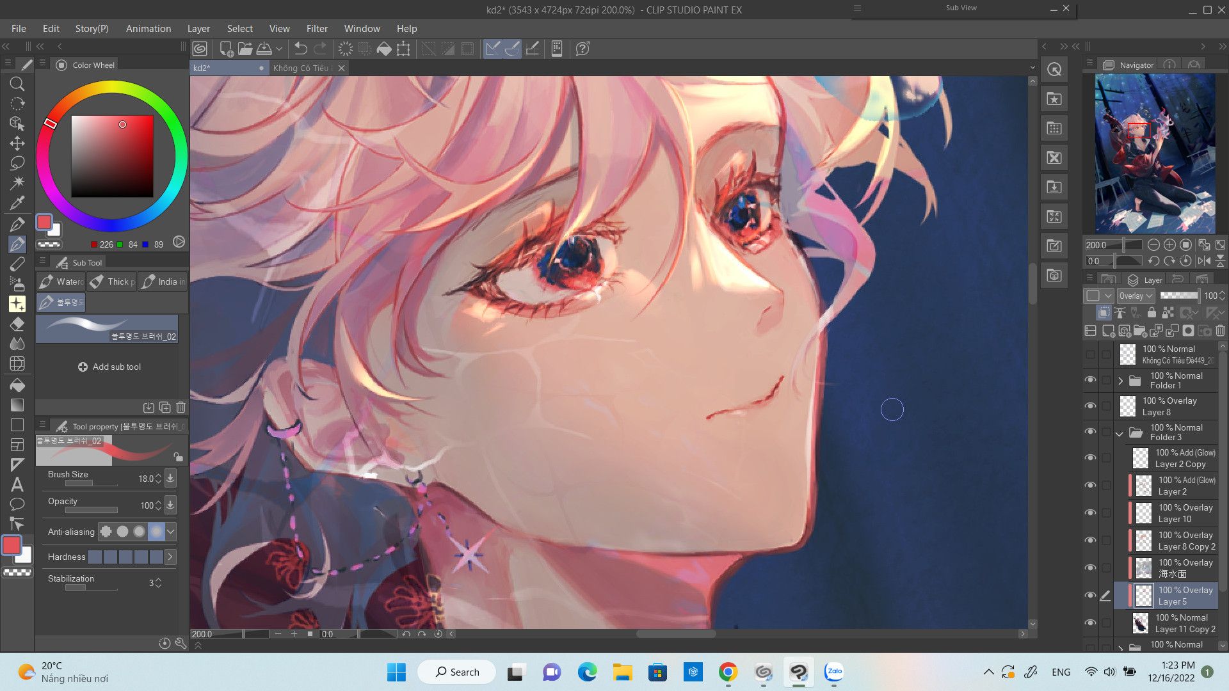Select the Balloon tool

17,504
